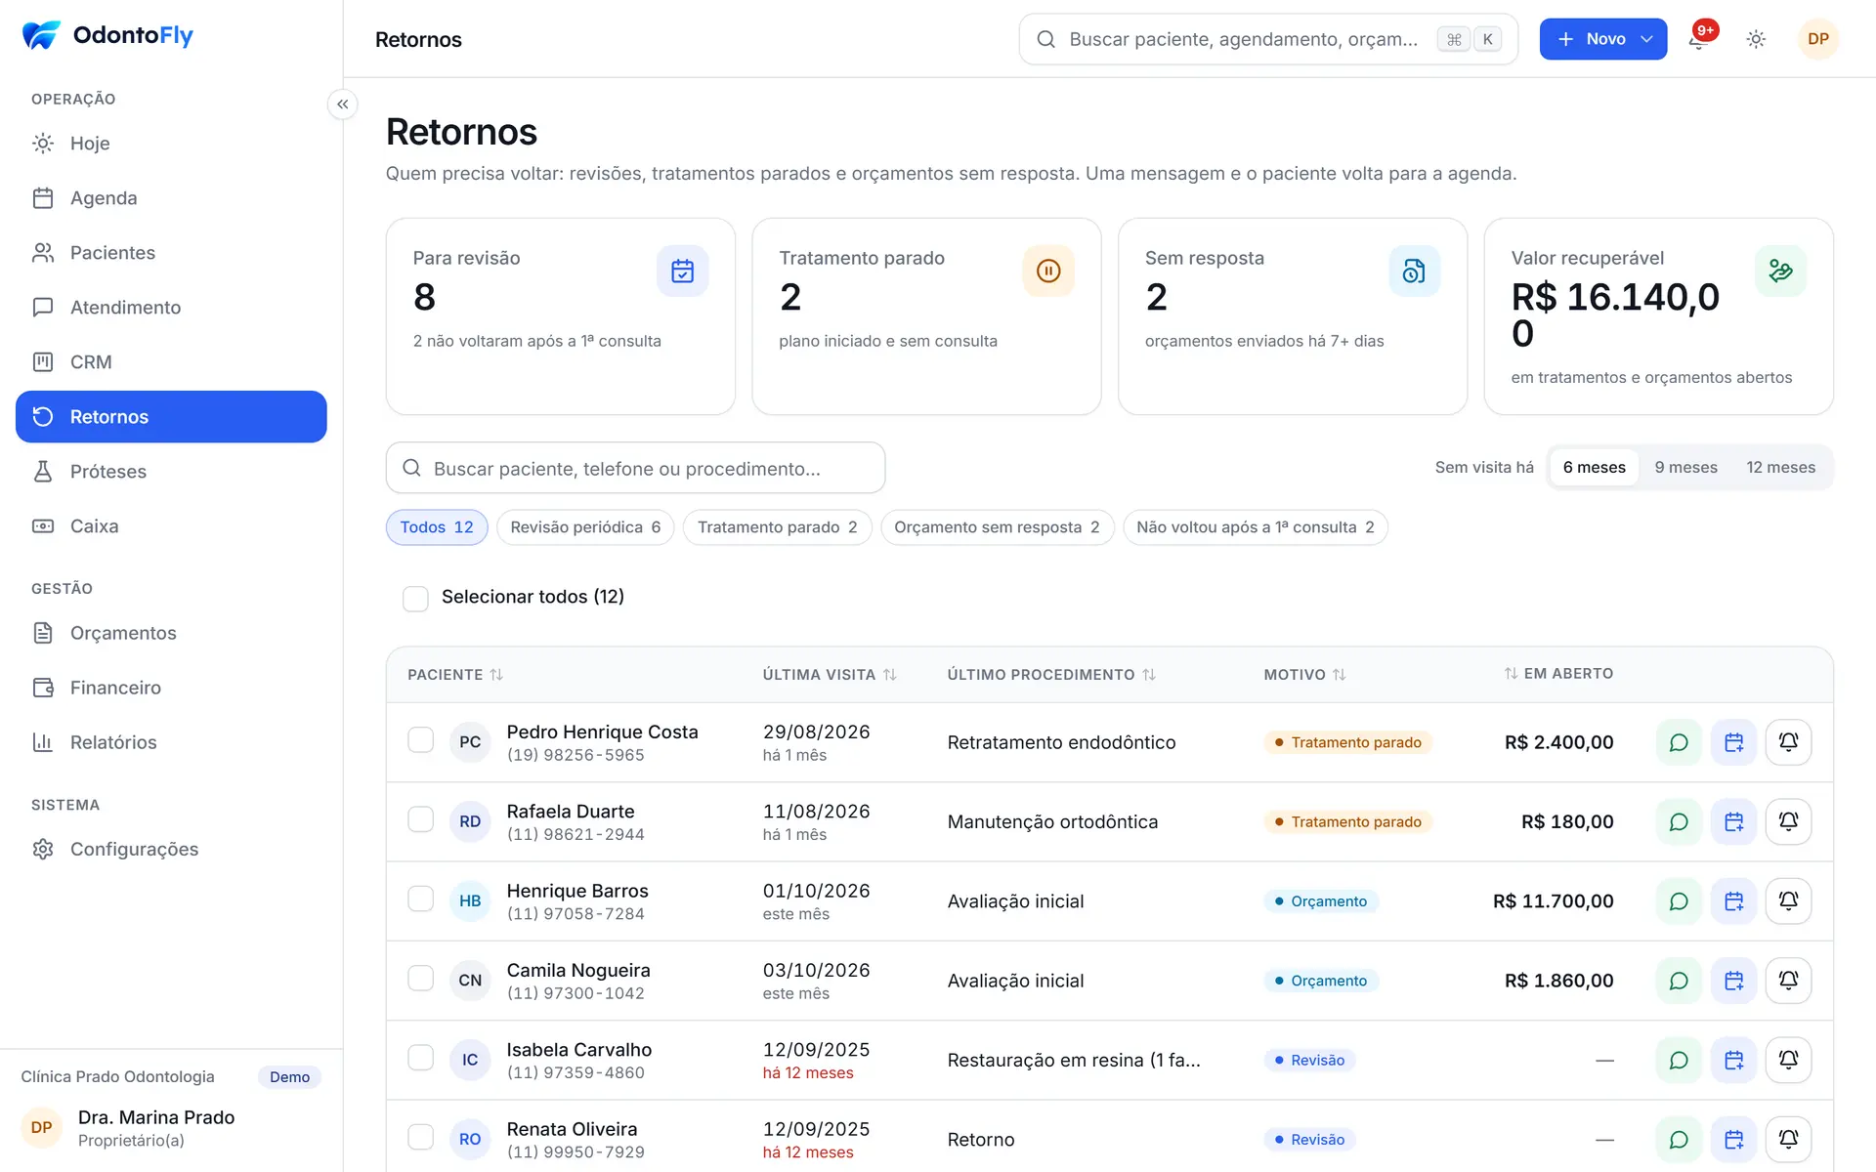Select the Pedro Henrique Costa row checkbox

(x=420, y=740)
